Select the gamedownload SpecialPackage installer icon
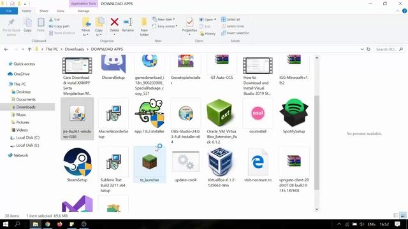The image size is (408, 229). [x=150, y=61]
